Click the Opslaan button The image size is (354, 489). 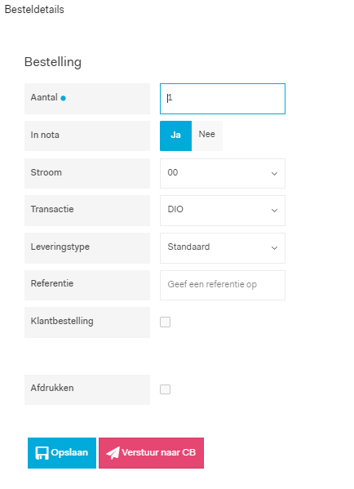point(62,453)
